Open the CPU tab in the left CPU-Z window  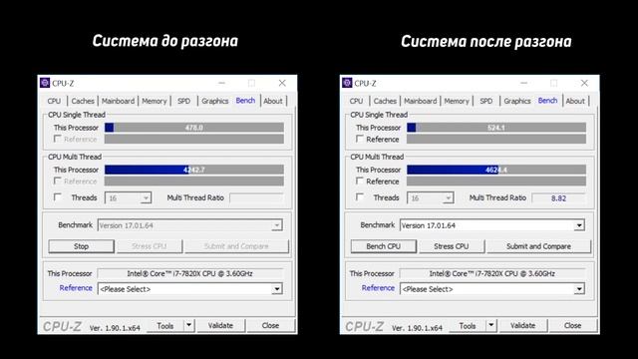coord(54,101)
